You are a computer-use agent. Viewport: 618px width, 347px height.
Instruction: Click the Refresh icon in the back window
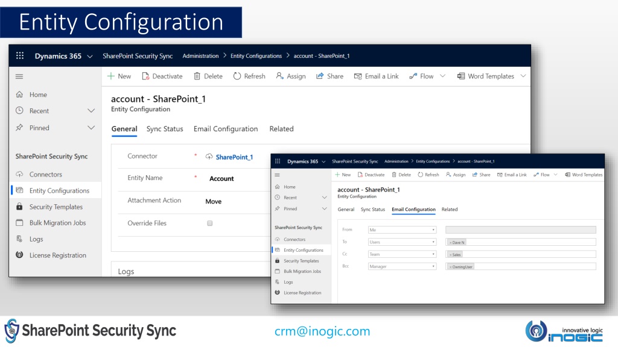click(x=237, y=76)
